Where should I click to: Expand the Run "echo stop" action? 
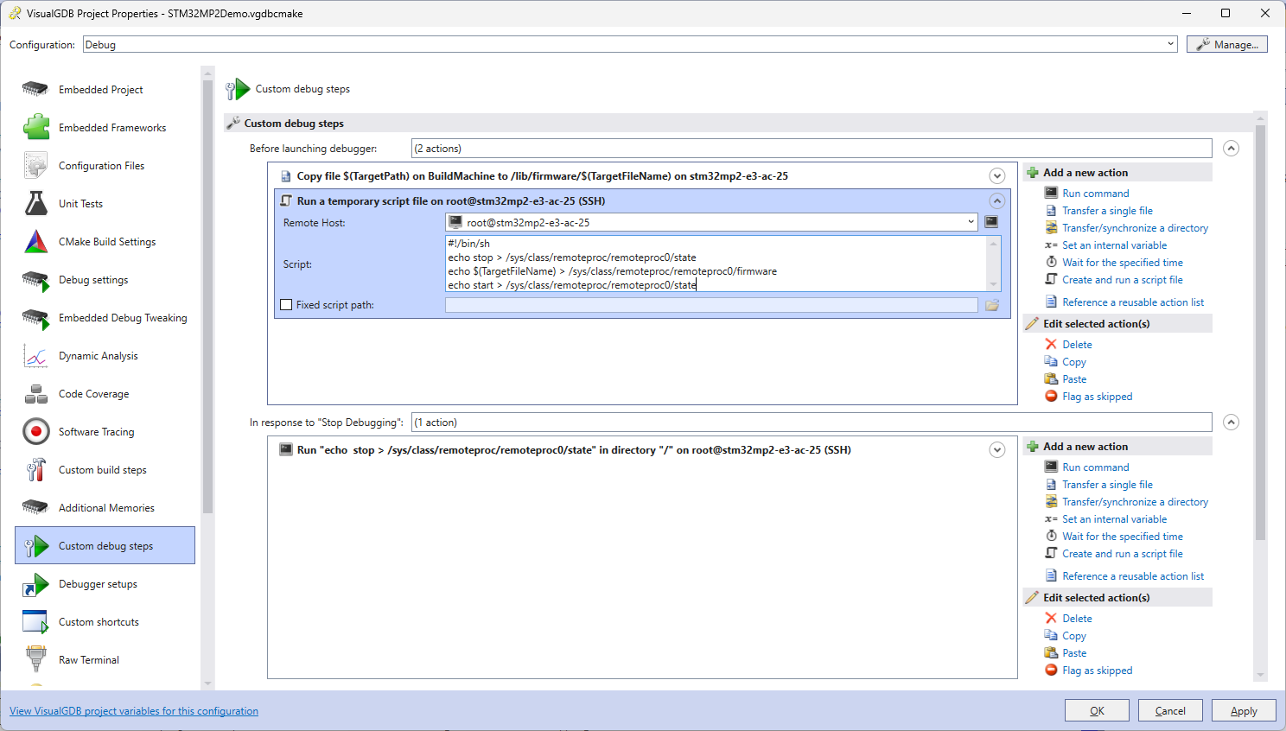[x=997, y=450]
